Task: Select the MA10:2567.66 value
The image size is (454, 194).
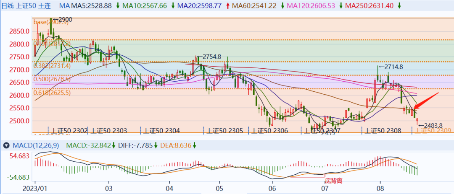Action: pyautogui.click(x=145, y=5)
